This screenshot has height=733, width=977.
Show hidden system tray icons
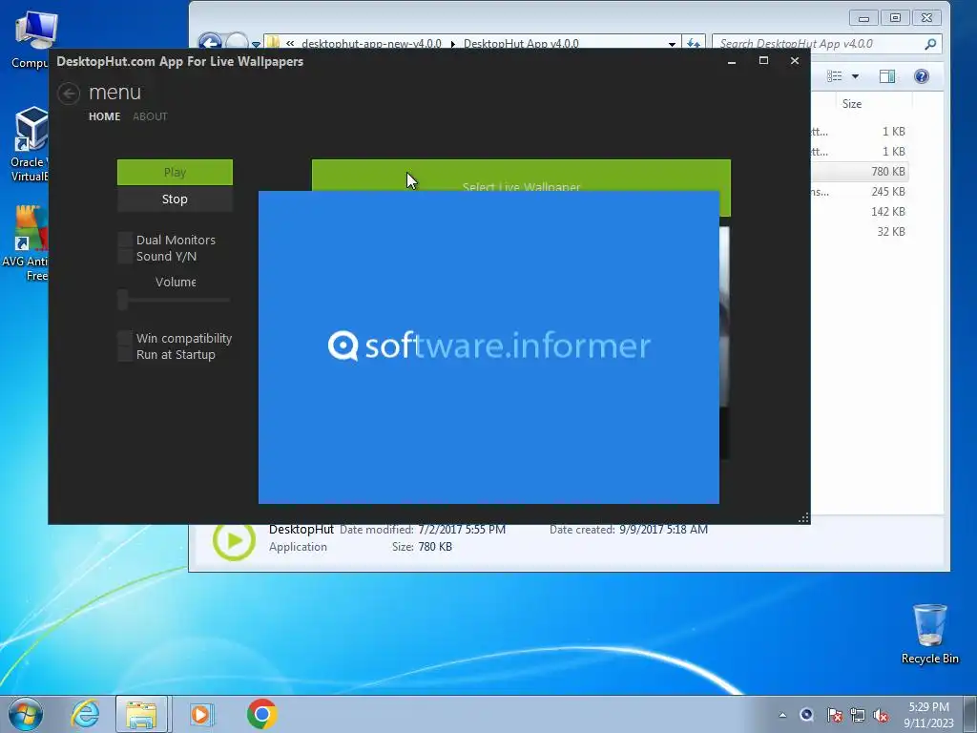[x=782, y=715]
